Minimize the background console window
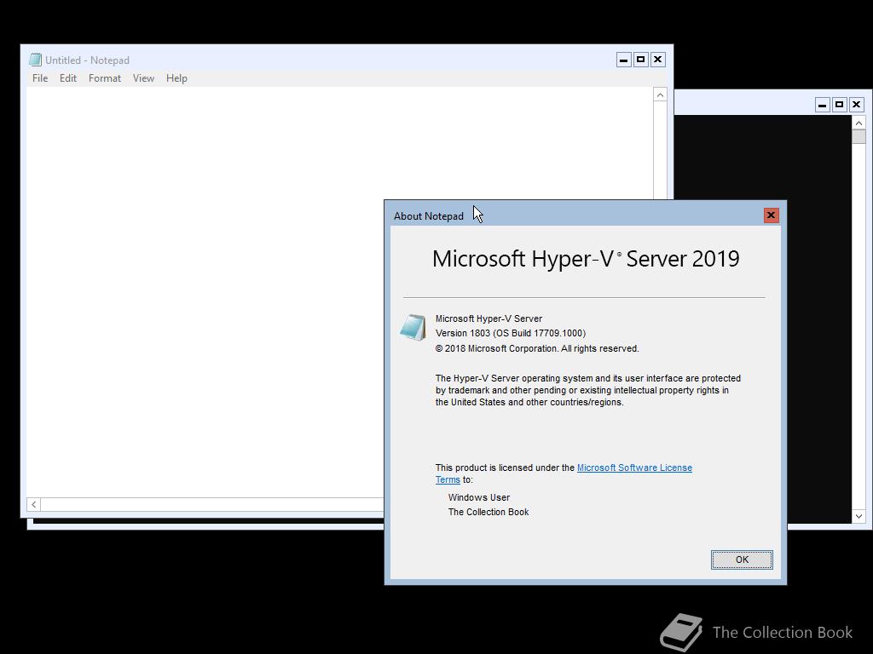This screenshot has width=873, height=654. tap(823, 105)
